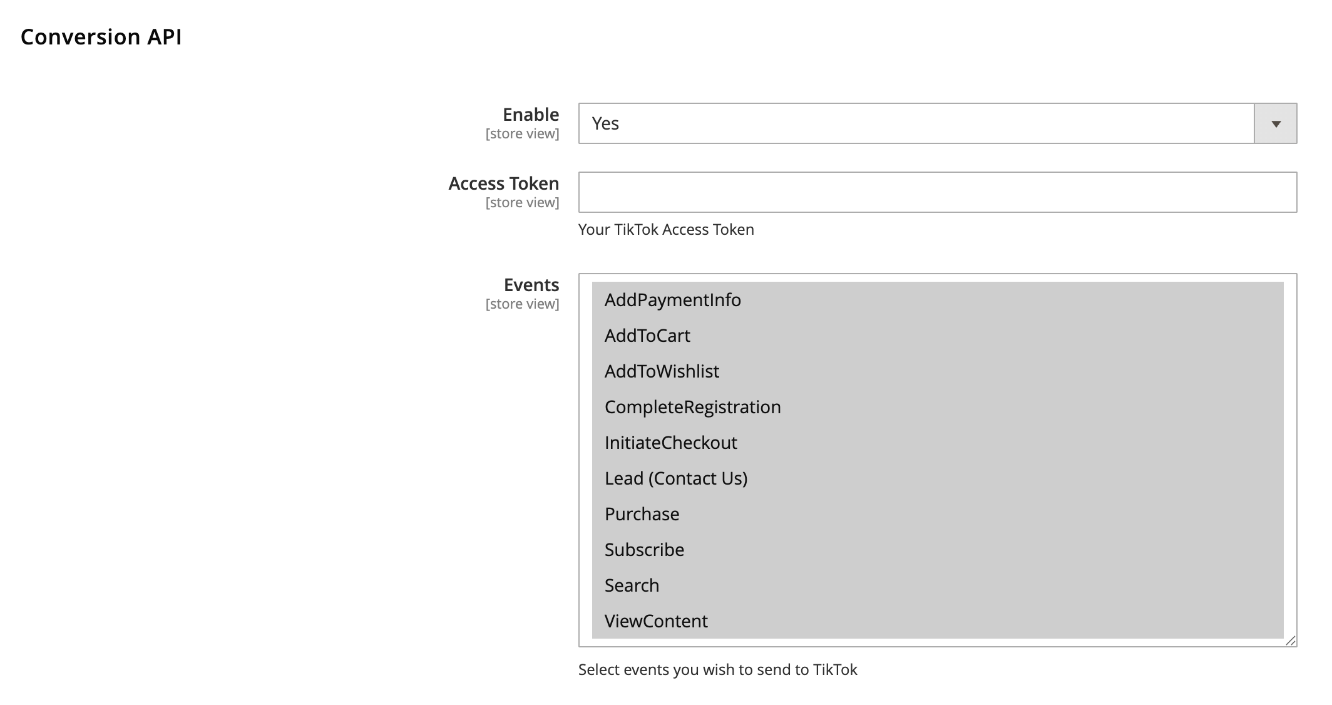Select AddToWishlist event option
The height and width of the screenshot is (705, 1332).
tap(662, 371)
